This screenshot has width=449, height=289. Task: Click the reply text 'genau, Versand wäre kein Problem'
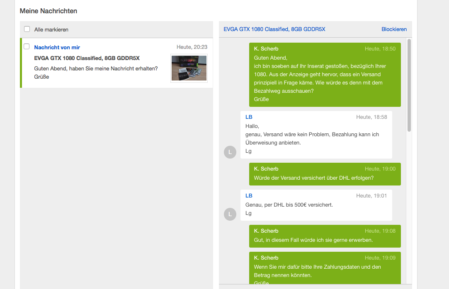point(286,134)
